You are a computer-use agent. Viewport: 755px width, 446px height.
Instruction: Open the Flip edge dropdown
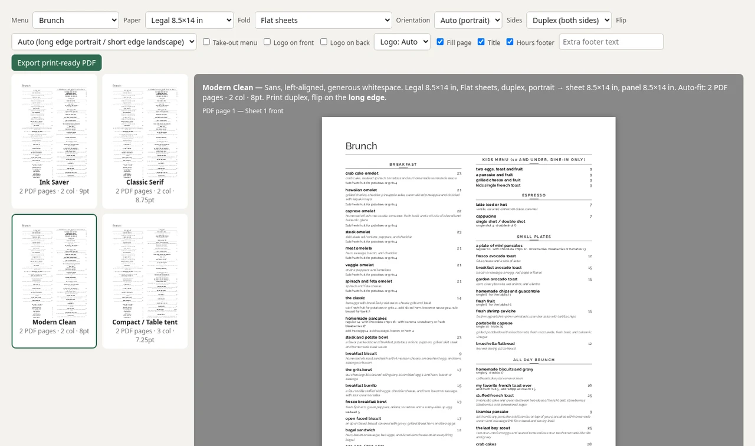click(104, 42)
